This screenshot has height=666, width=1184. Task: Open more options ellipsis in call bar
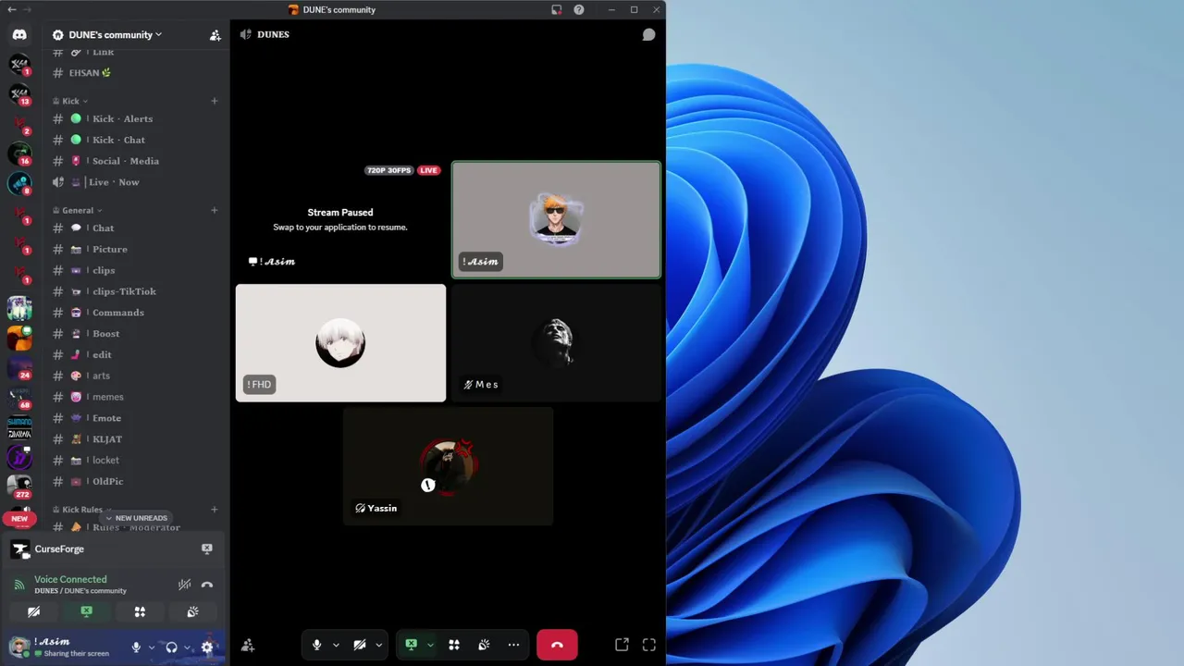point(513,645)
